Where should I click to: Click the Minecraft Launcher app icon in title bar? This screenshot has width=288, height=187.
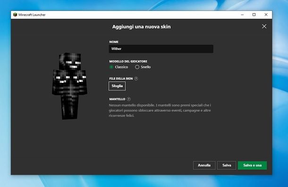15,15
